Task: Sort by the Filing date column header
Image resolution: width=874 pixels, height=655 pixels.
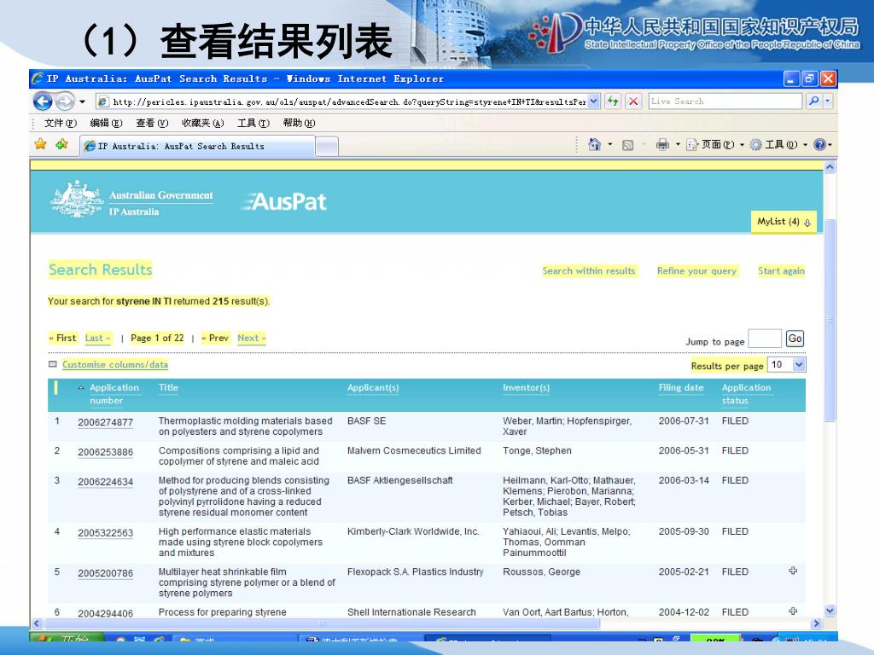Action: click(x=681, y=388)
